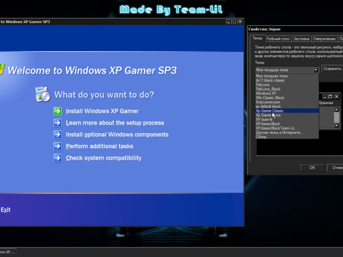The width and height of the screenshot is (343, 257).
Task: Click the Сохранить button
Action: 333,69
